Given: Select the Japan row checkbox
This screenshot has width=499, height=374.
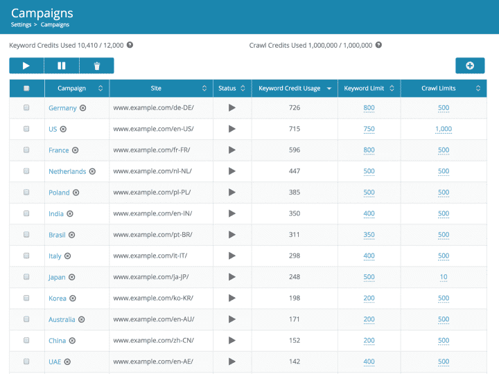Looking at the screenshot, I should [x=26, y=277].
